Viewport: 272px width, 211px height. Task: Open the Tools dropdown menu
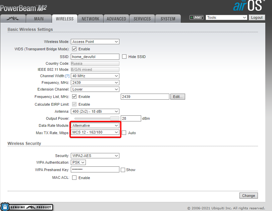(x=226, y=17)
